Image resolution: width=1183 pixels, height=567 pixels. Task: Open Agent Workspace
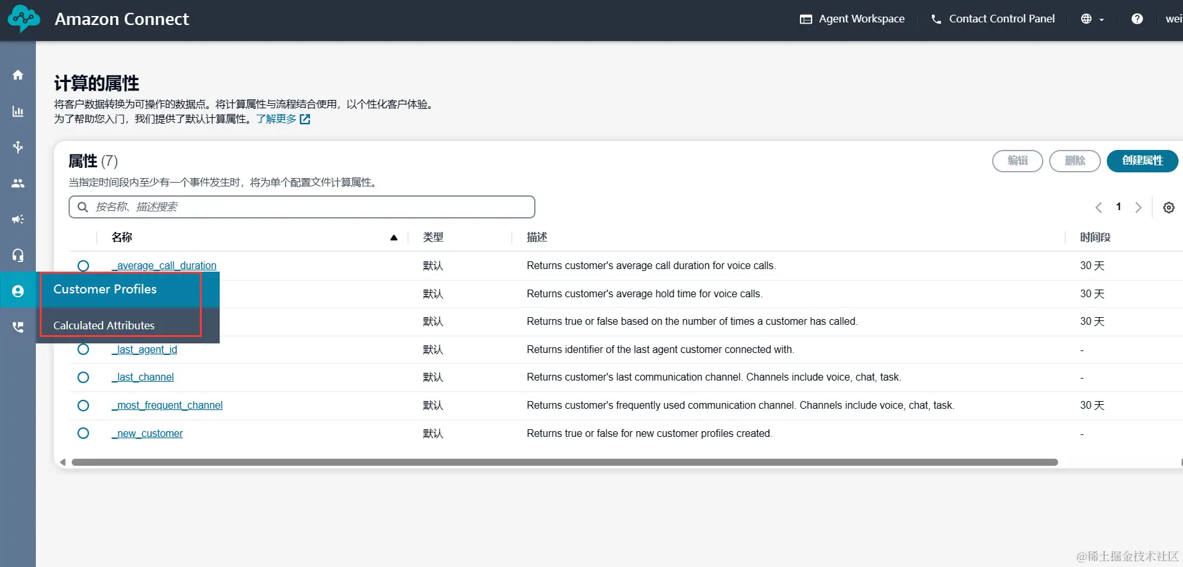tap(852, 19)
